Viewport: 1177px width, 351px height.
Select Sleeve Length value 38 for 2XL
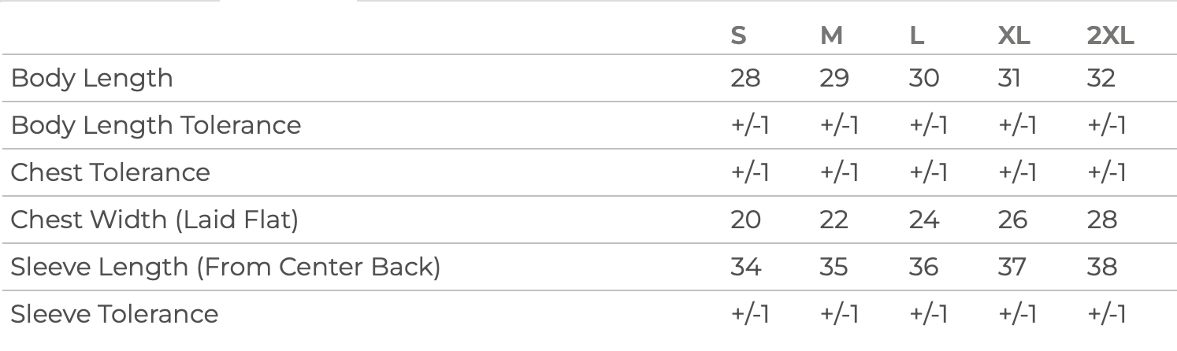pyautogui.click(x=1101, y=267)
